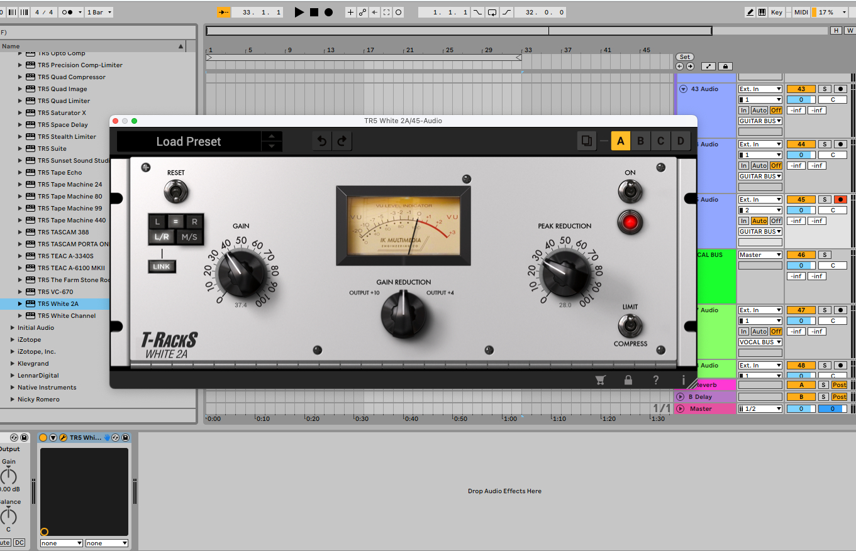Open TR5 White plugin window wrench icon
Viewport: 856px width, 551px height.
tap(64, 437)
